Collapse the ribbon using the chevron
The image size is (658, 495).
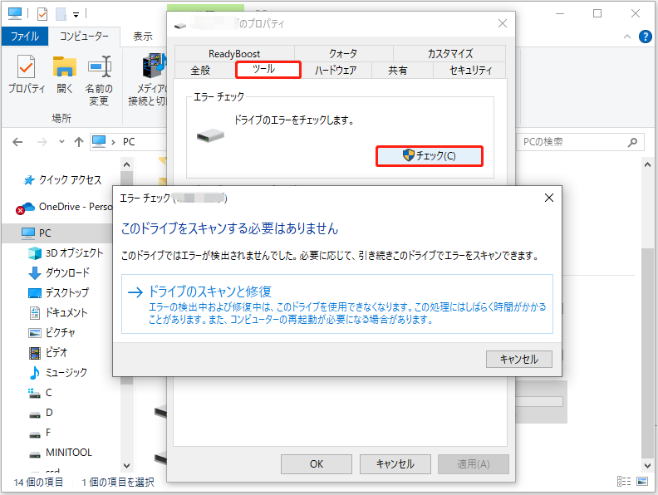(x=627, y=37)
